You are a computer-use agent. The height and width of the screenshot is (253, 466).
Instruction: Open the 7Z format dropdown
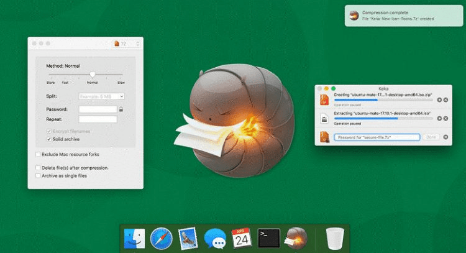click(126, 44)
